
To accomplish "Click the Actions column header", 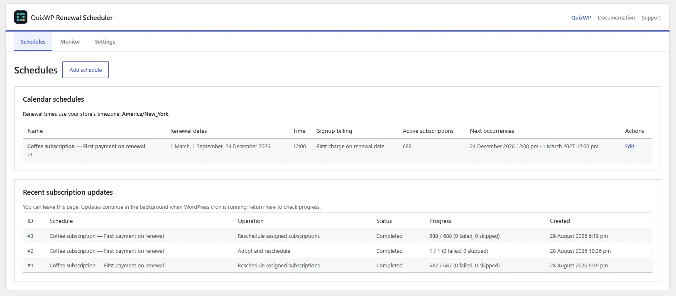I will (x=634, y=131).
